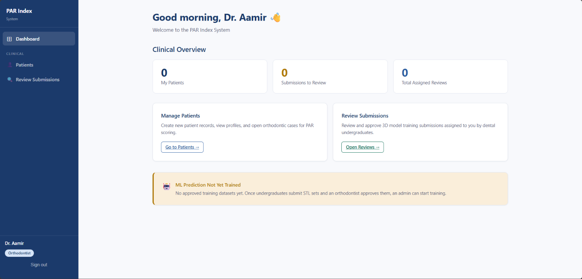
Task: Open the Submissions to Review stat card
Action: (330, 76)
